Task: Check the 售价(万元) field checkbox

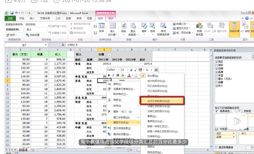Action: point(217,79)
